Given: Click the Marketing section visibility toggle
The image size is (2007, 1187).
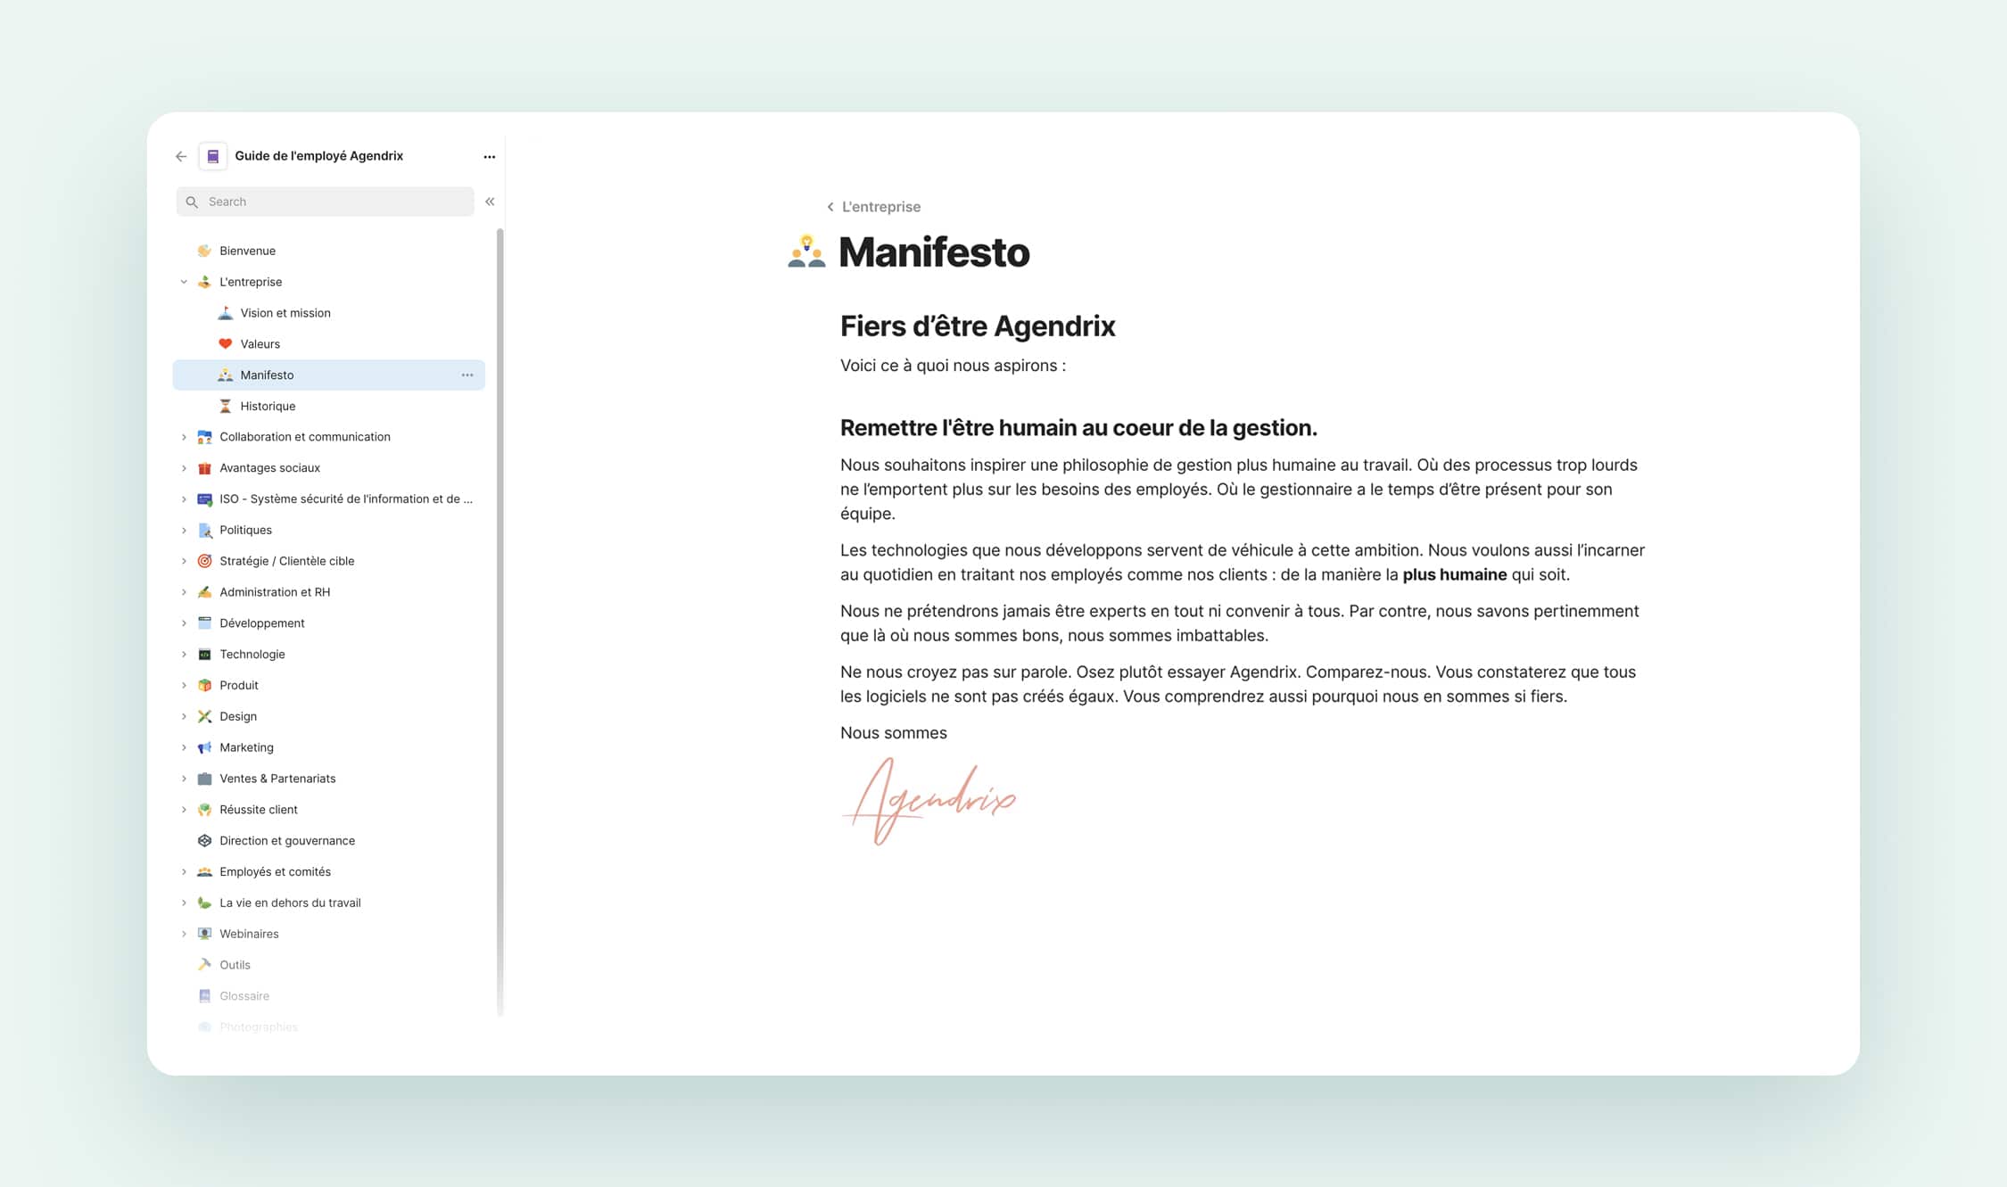Looking at the screenshot, I should pos(184,746).
